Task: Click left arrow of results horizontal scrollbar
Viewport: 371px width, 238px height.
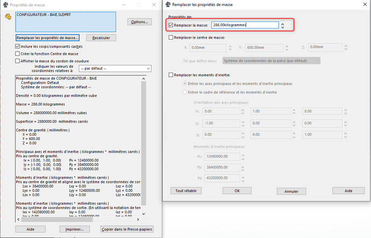Action: pyautogui.click(x=18, y=219)
